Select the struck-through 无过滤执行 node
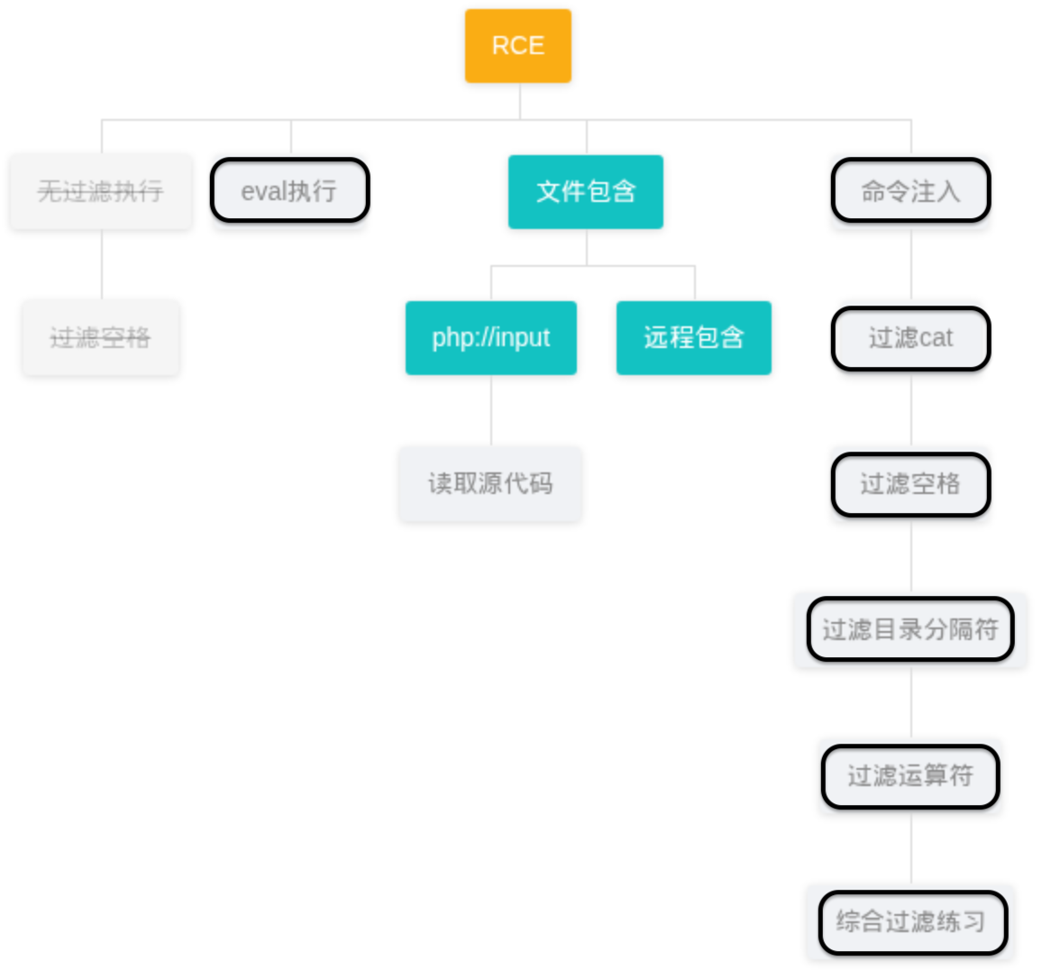Image resolution: width=1042 pixels, height=979 pixels. click(101, 191)
